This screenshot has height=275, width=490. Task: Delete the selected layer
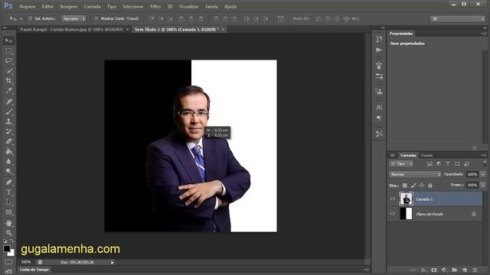point(475,270)
